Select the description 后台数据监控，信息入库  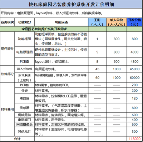61,78
